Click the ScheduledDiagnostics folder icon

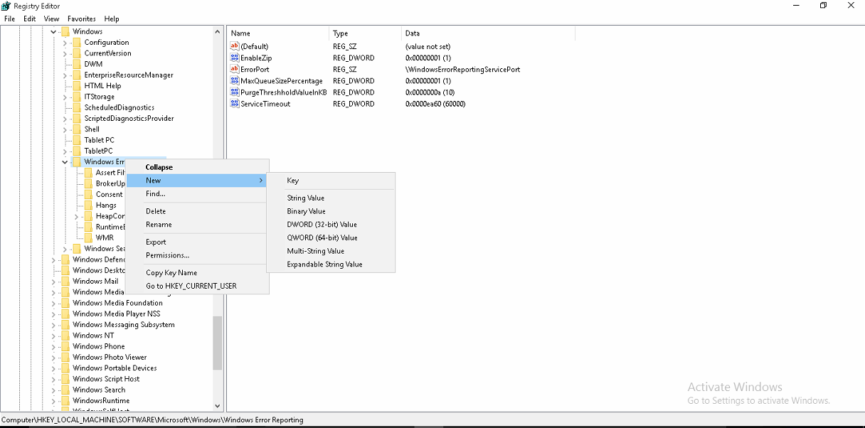pyautogui.click(x=77, y=107)
